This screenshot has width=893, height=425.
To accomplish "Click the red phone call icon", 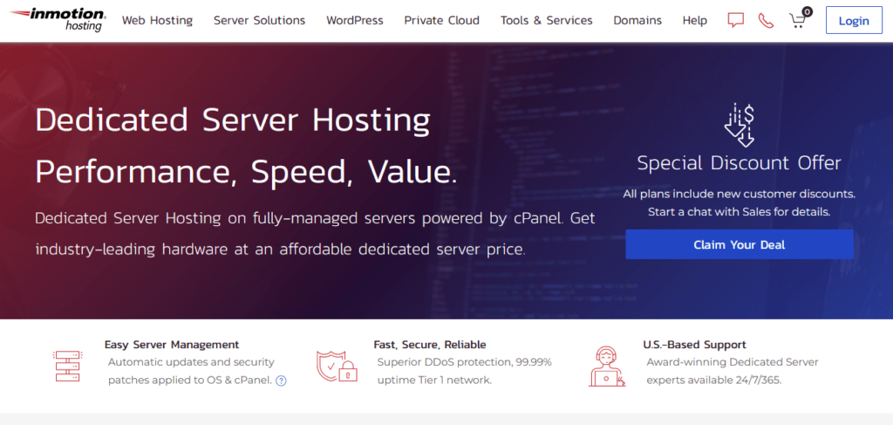I will pos(766,21).
